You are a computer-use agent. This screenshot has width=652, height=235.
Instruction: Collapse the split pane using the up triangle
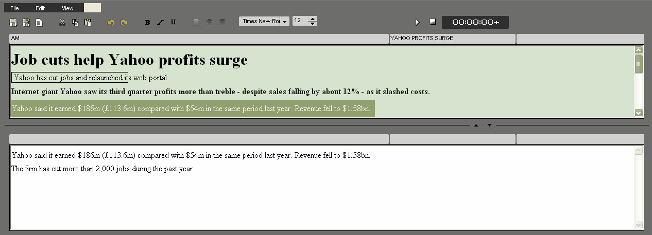[x=476, y=125]
